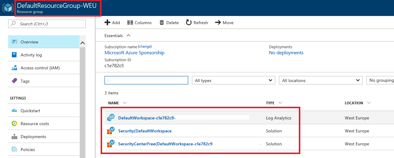The image size is (394, 158).
Task: Open the All types filter dropdown
Action: (x=233, y=81)
